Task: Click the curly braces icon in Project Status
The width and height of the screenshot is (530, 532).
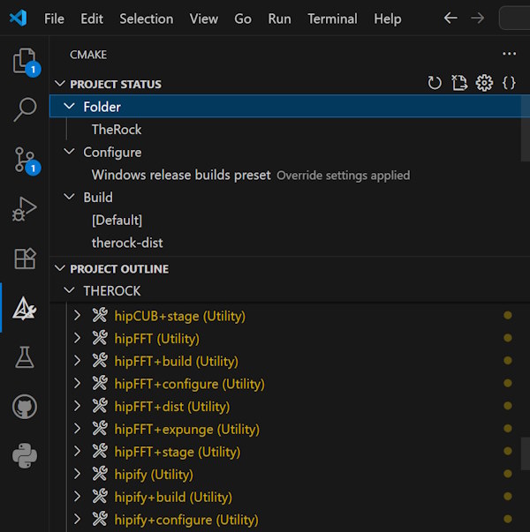Action: pos(509,83)
